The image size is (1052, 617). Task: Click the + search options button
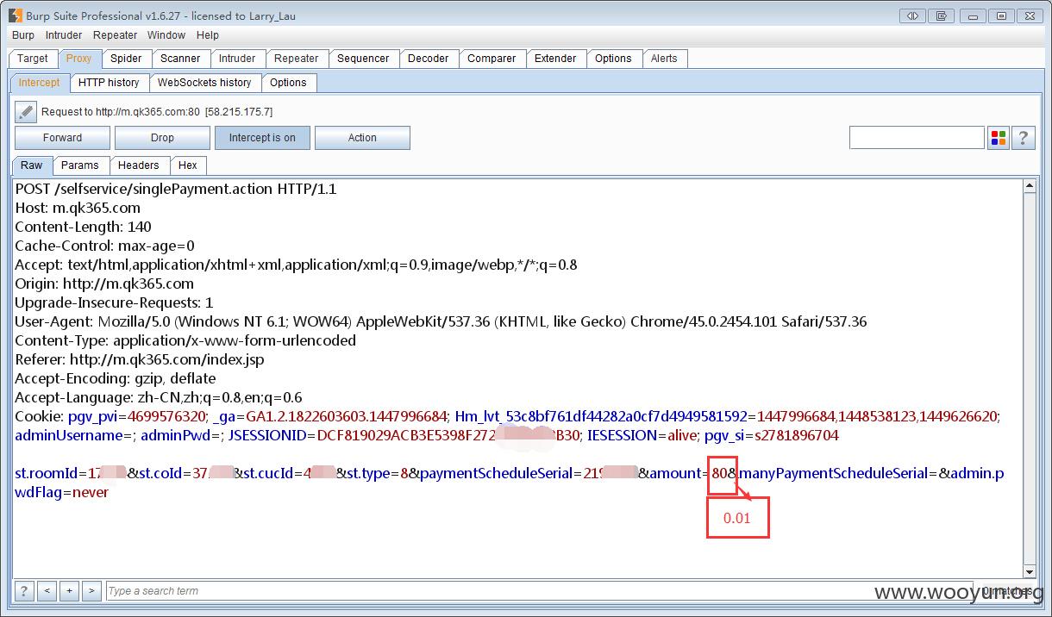coord(69,591)
